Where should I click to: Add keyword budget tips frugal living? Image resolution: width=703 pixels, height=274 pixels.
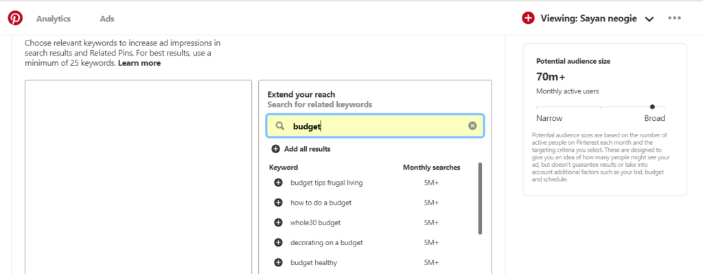pos(278,183)
